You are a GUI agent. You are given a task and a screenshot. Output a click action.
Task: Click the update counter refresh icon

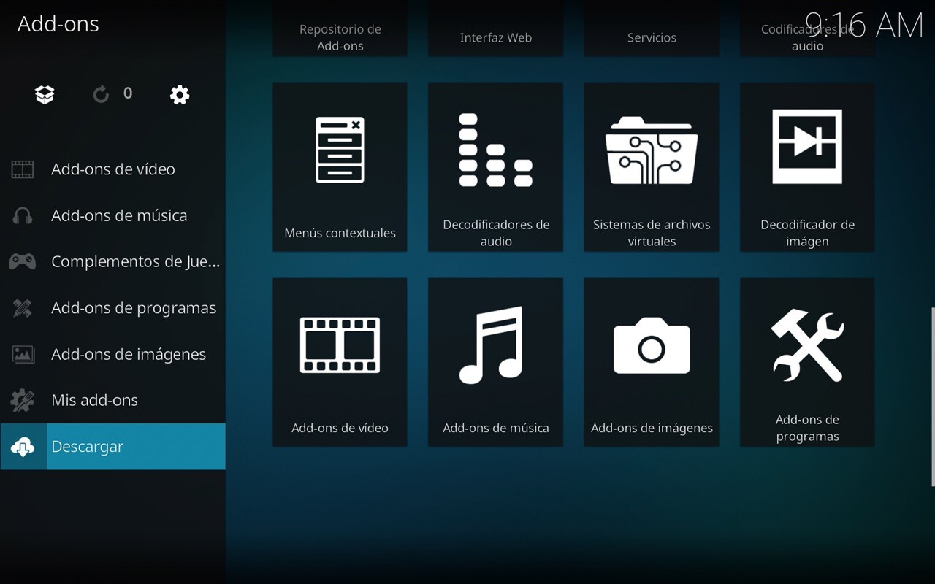pyautogui.click(x=101, y=94)
